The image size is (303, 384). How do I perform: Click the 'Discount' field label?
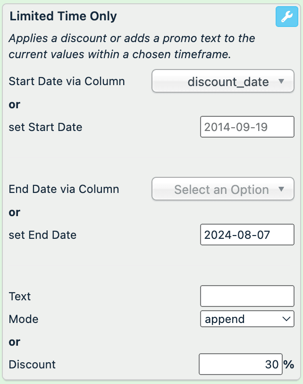point(32,365)
